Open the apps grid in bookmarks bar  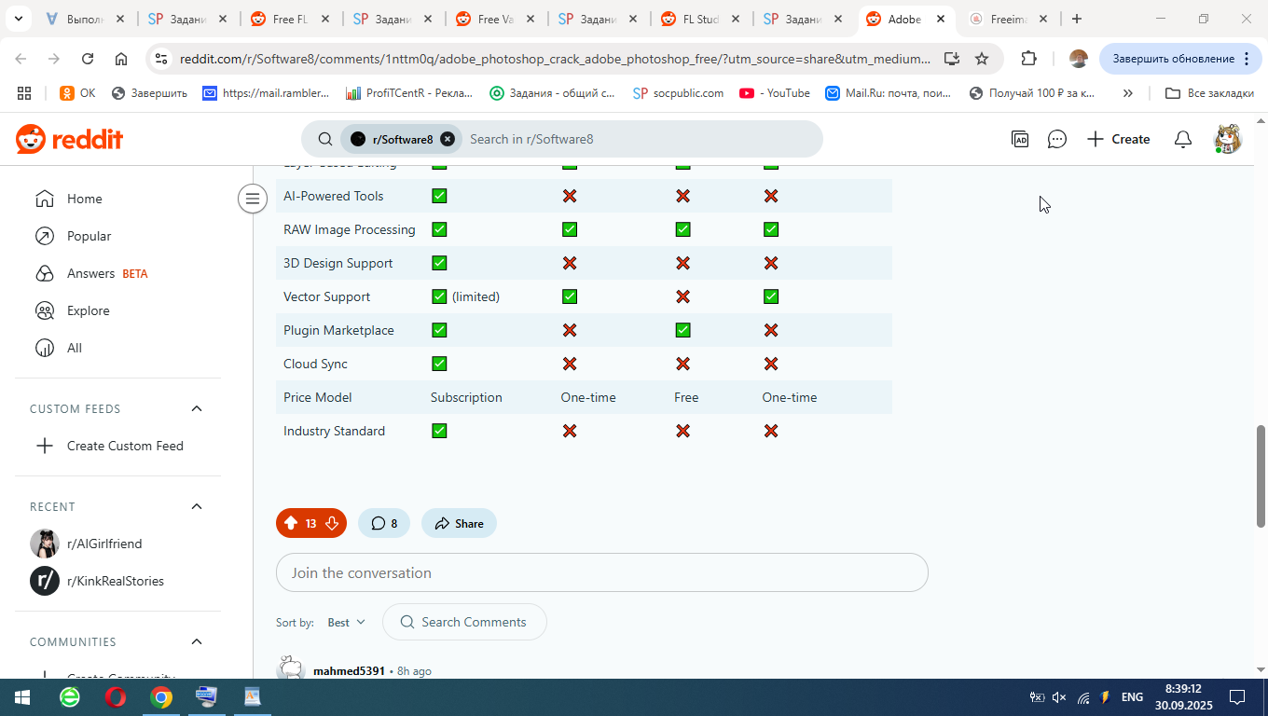pos(24,93)
